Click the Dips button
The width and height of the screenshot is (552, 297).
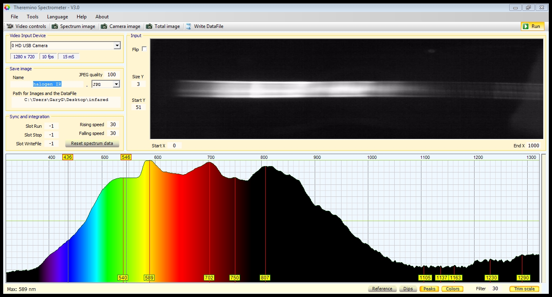click(408, 289)
